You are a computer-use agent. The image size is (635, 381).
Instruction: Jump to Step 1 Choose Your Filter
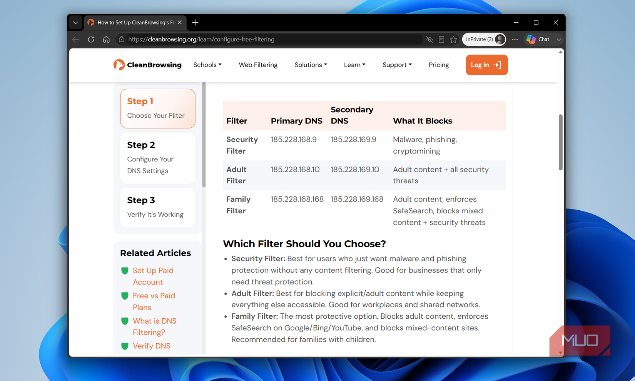(158, 108)
